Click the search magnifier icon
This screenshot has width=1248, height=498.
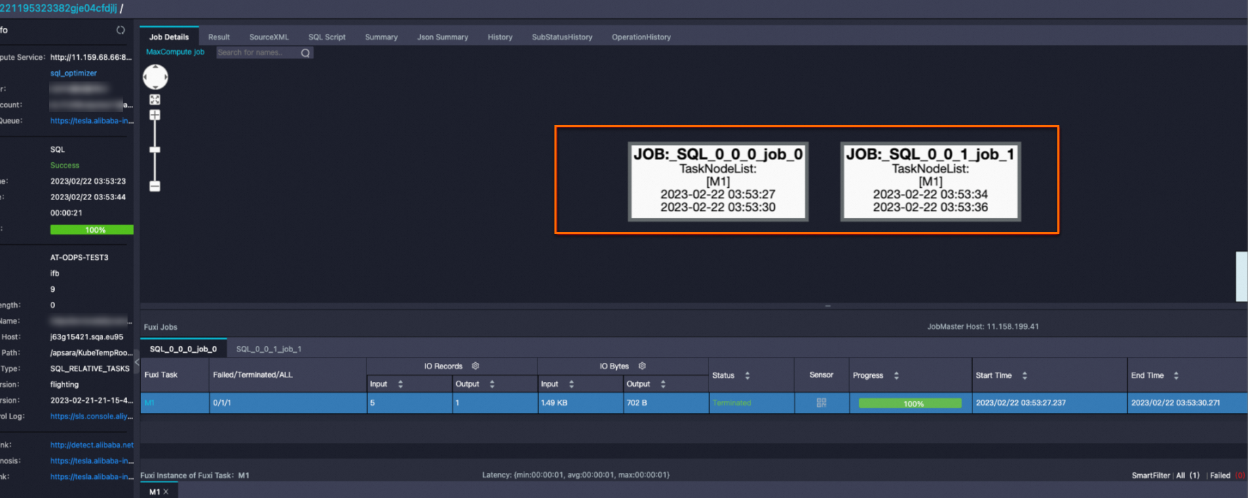coord(305,53)
